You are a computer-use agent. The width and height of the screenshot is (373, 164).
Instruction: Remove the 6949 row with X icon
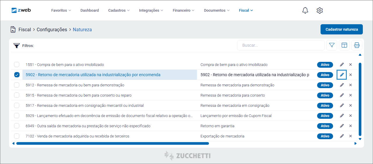pyautogui.click(x=351, y=126)
